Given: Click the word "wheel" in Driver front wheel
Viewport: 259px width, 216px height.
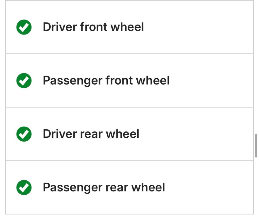Looking at the screenshot, I should coord(127,27).
